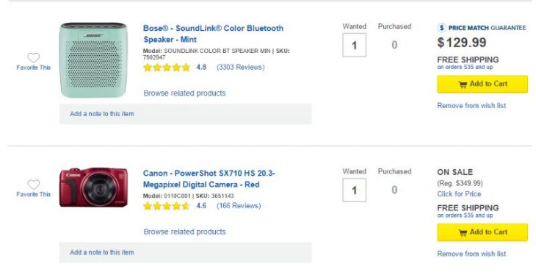View the 166 Reviews for Canon camera
Viewport: 536px width, 275px height.
tap(239, 206)
